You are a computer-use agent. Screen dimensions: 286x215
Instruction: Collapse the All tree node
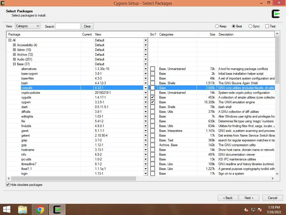10,40
